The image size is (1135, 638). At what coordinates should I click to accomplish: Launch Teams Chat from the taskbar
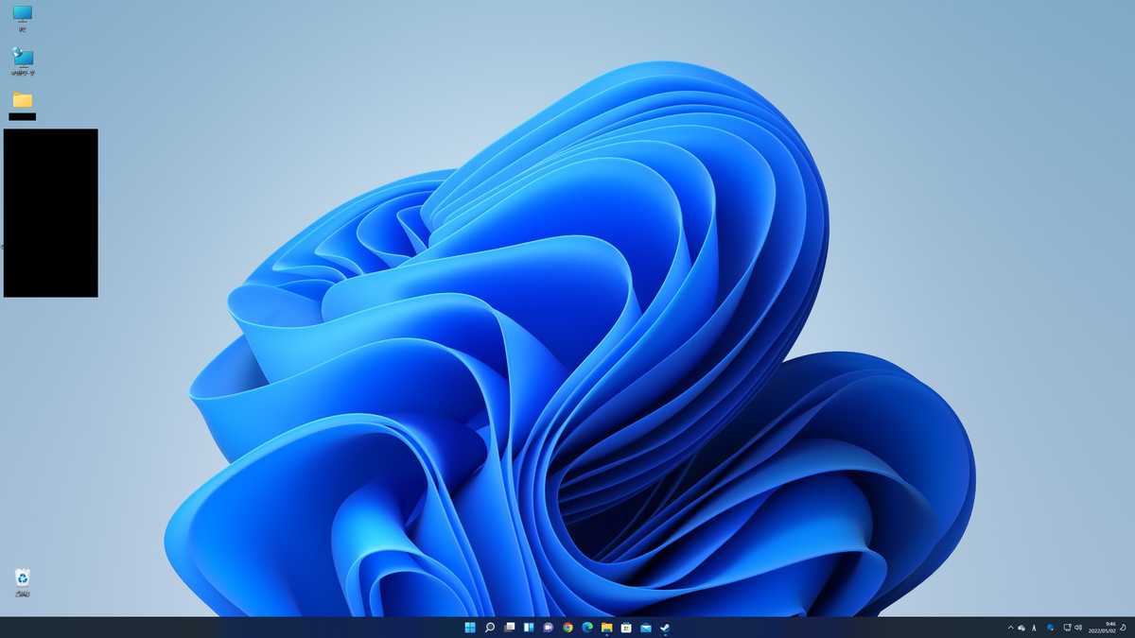click(548, 628)
